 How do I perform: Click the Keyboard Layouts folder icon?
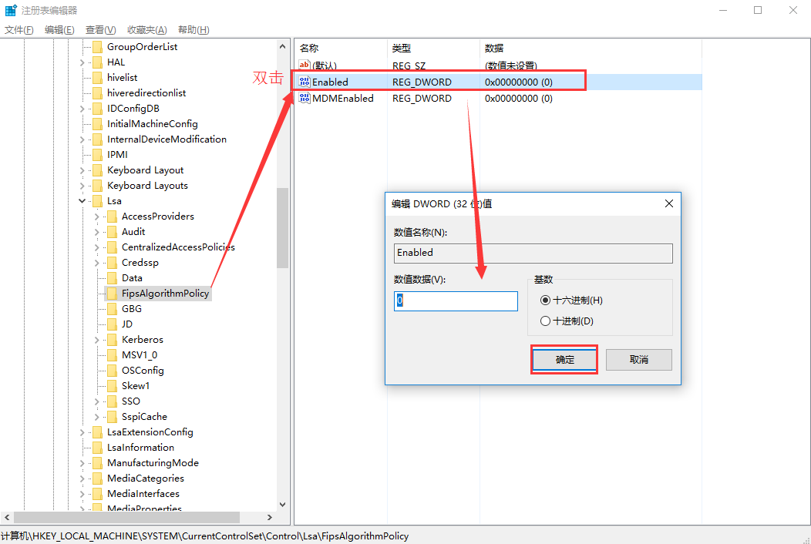point(96,186)
